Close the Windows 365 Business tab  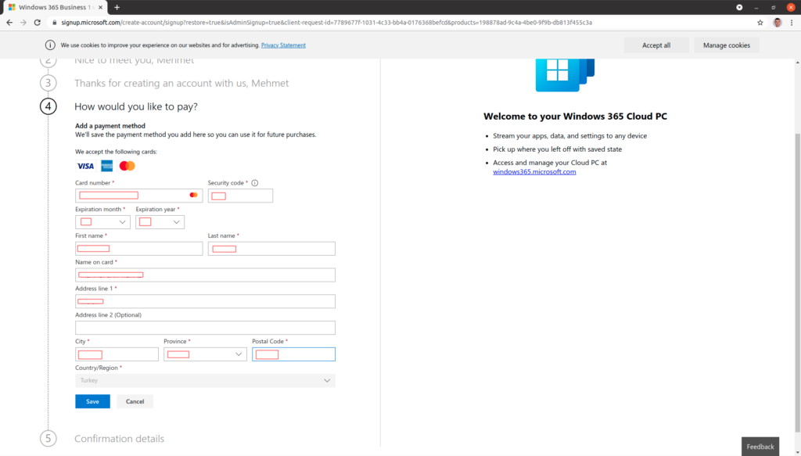pos(101,7)
